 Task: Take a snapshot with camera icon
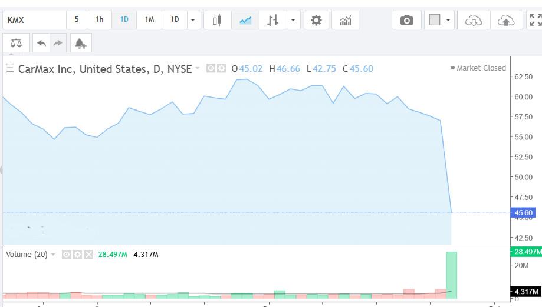(406, 21)
